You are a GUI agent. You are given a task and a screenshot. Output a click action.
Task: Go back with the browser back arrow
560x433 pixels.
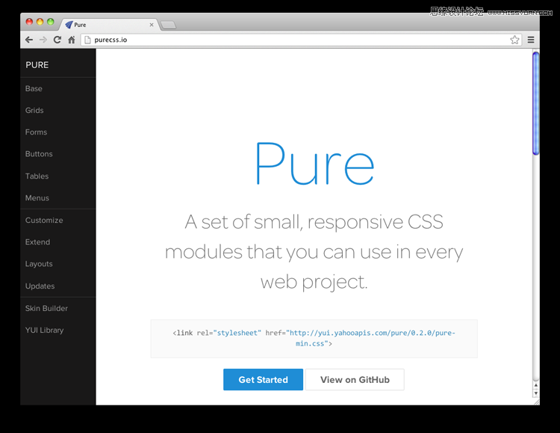[29, 40]
